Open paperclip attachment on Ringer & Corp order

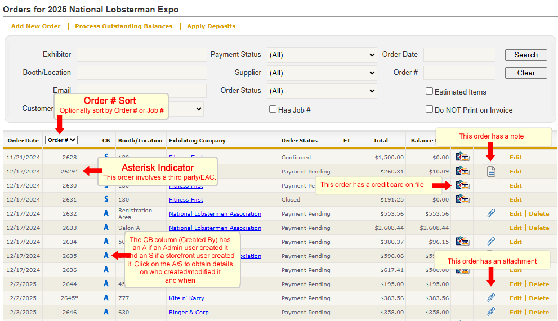tap(491, 312)
